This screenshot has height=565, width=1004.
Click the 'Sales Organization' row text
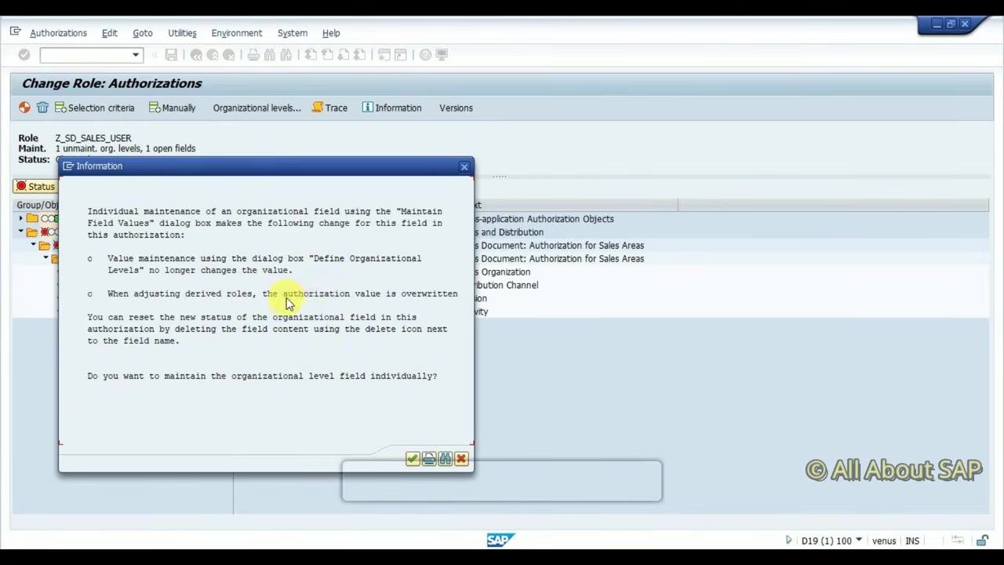pyautogui.click(x=502, y=272)
